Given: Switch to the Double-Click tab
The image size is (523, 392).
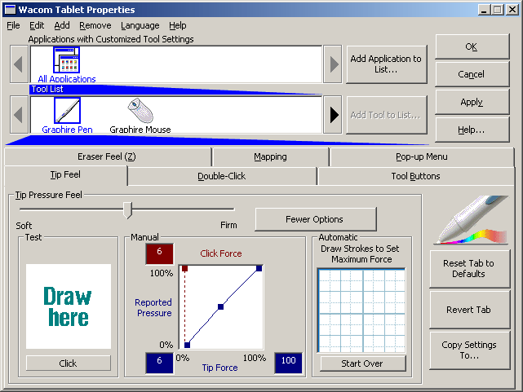Looking at the screenshot, I should [x=221, y=176].
